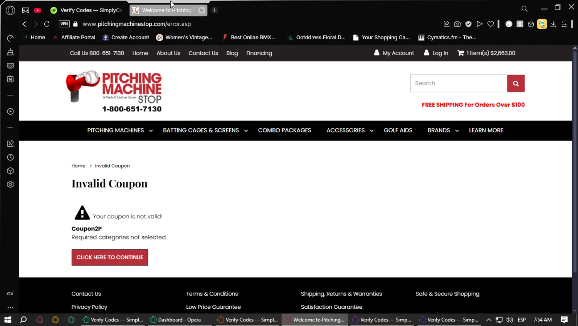Open the Combo Packages menu item
This screenshot has width=578, height=326.
coord(284,130)
